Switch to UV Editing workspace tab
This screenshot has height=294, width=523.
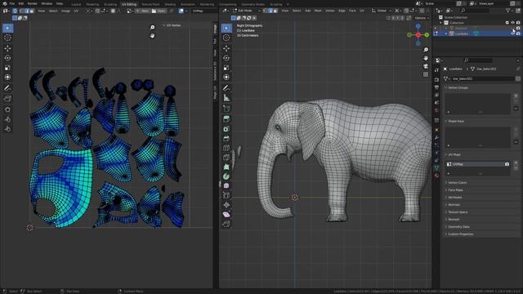click(x=129, y=4)
